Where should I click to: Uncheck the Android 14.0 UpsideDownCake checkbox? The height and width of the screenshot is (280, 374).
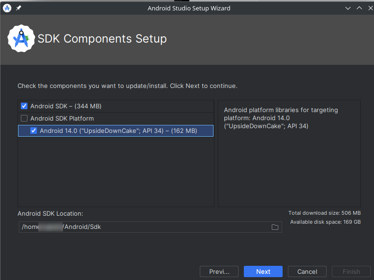pyautogui.click(x=34, y=131)
